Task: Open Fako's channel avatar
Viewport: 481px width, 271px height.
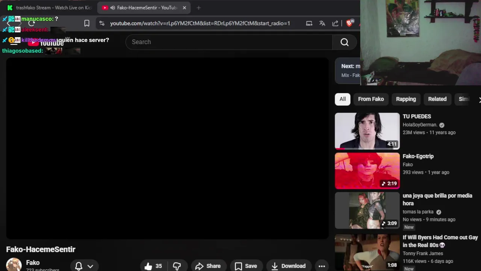Action: 14,265
